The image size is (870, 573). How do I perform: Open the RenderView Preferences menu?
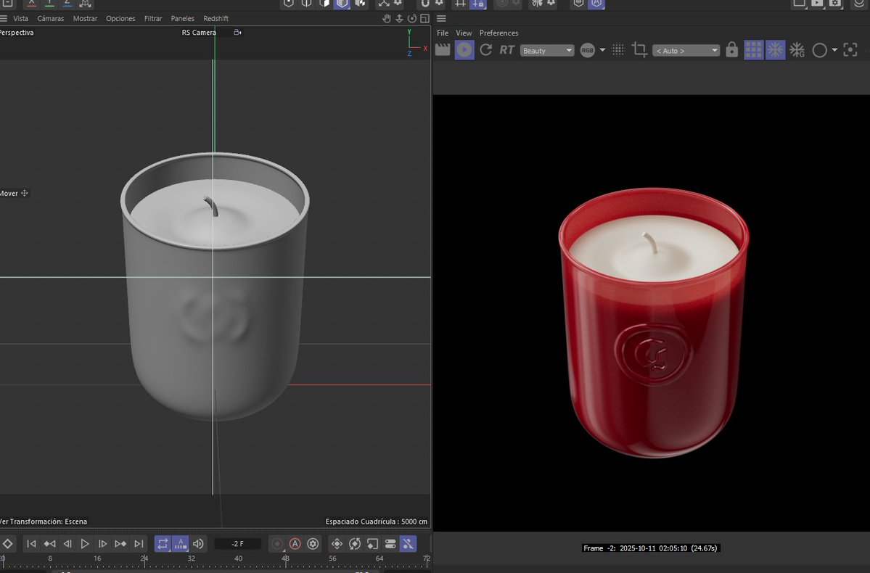coord(498,33)
